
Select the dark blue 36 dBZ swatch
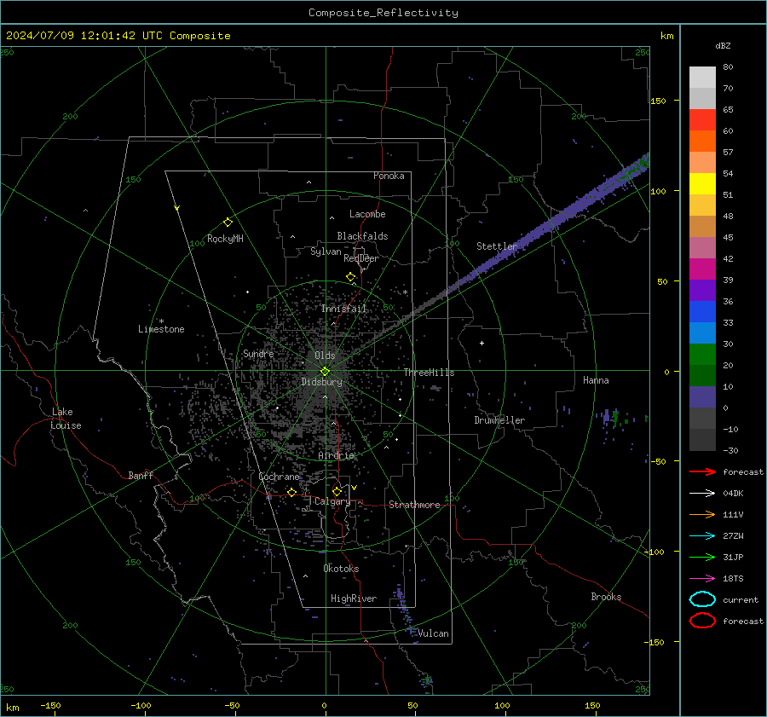click(x=702, y=311)
